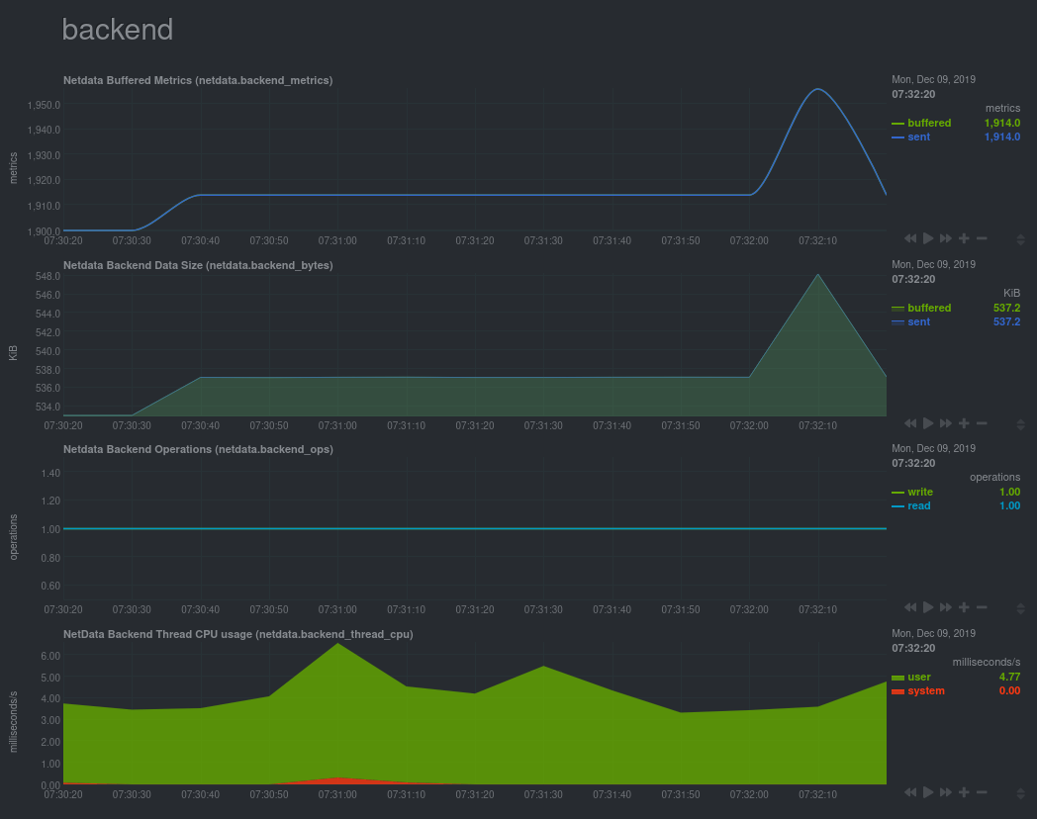The image size is (1037, 819).
Task: Toggle write dimension in operations legend
Action: pyautogui.click(x=920, y=492)
